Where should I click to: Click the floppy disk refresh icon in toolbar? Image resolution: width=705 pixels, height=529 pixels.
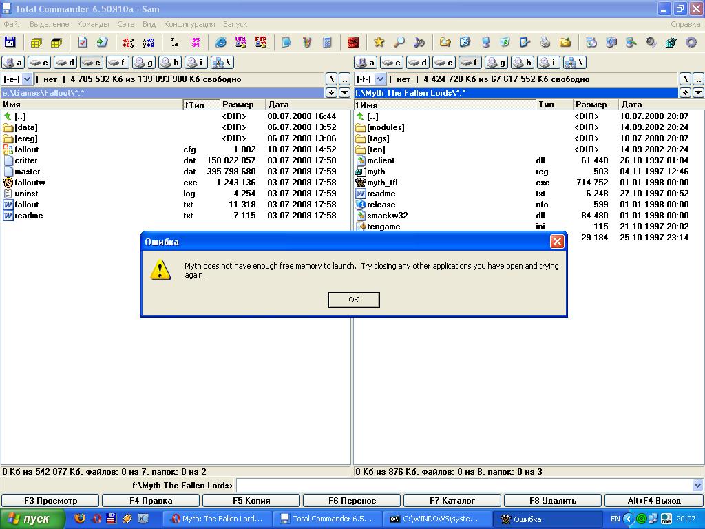click(10, 42)
